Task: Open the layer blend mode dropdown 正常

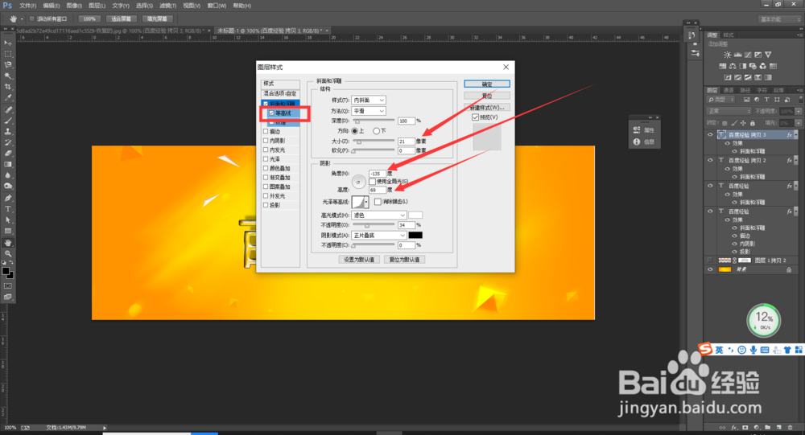Action: click(x=729, y=111)
